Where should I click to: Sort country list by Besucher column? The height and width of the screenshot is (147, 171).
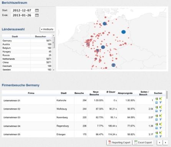coord(41,36)
